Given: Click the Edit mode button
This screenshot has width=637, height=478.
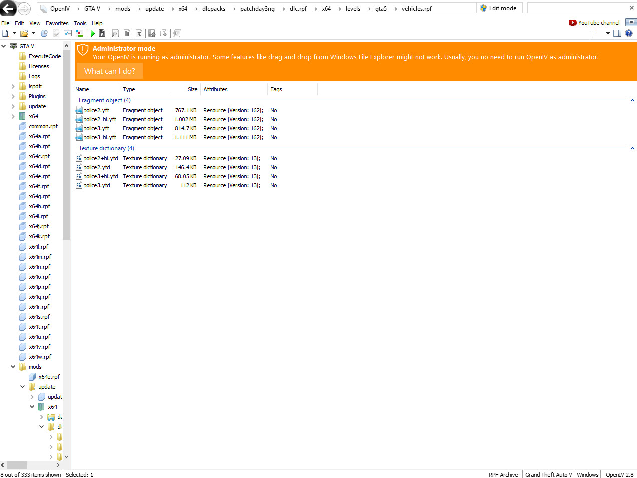Looking at the screenshot, I should pyautogui.click(x=498, y=8).
